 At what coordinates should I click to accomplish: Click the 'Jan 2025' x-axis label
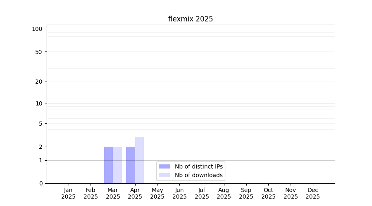tap(69, 193)
